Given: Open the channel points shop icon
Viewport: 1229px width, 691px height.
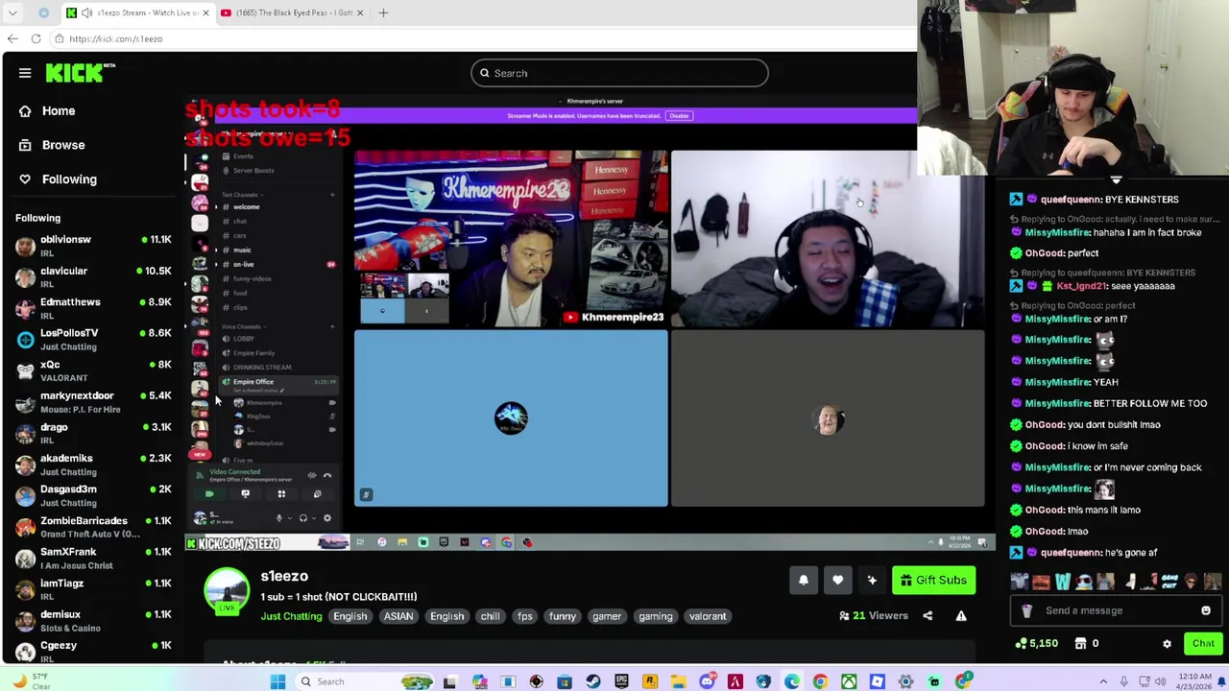Looking at the screenshot, I should (x=1080, y=644).
